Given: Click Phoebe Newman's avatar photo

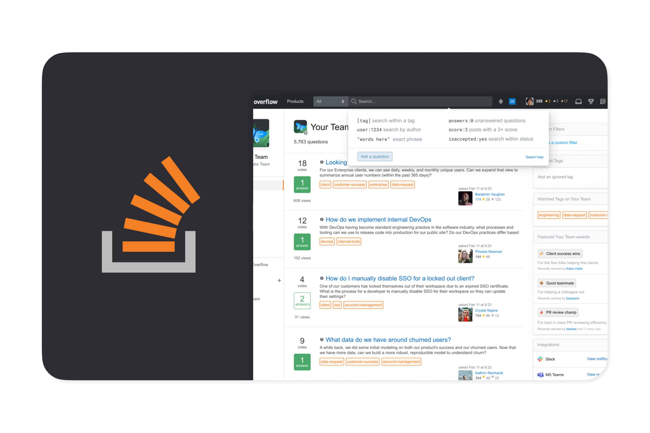Looking at the screenshot, I should pyautogui.click(x=465, y=256).
